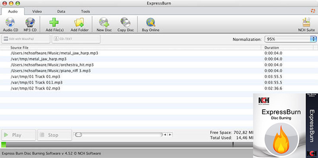Viewport: 318px width, 158px height.
Task: Select the piano_riff 3.mp3 file row
Action: click(x=159, y=71)
